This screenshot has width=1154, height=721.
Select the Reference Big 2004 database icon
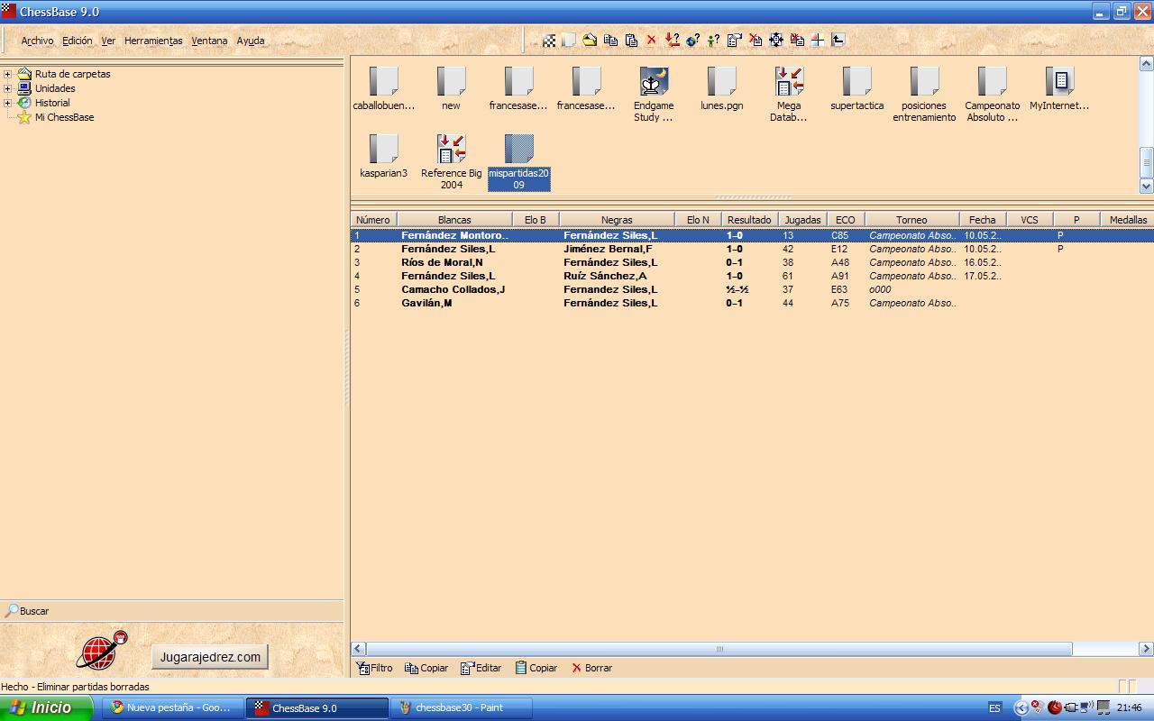point(451,162)
